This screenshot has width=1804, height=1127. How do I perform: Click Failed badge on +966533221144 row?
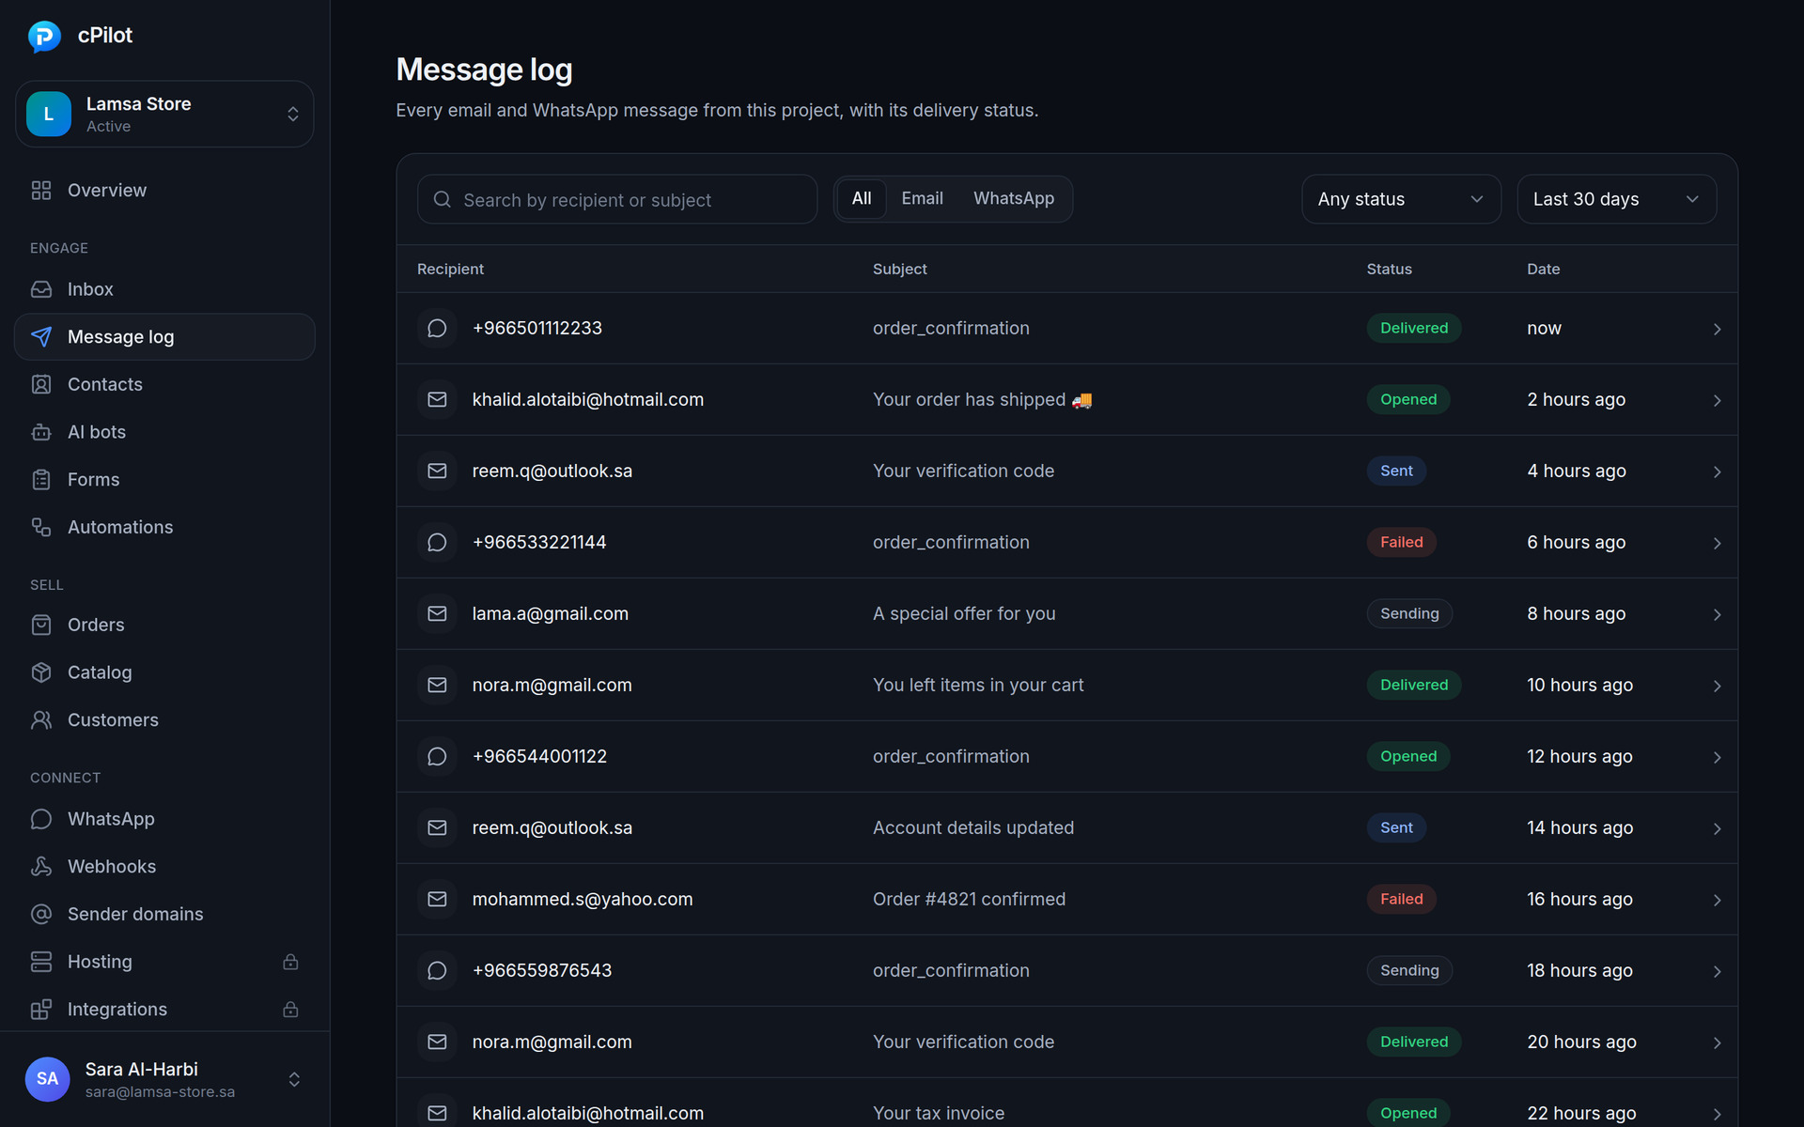pyautogui.click(x=1401, y=542)
